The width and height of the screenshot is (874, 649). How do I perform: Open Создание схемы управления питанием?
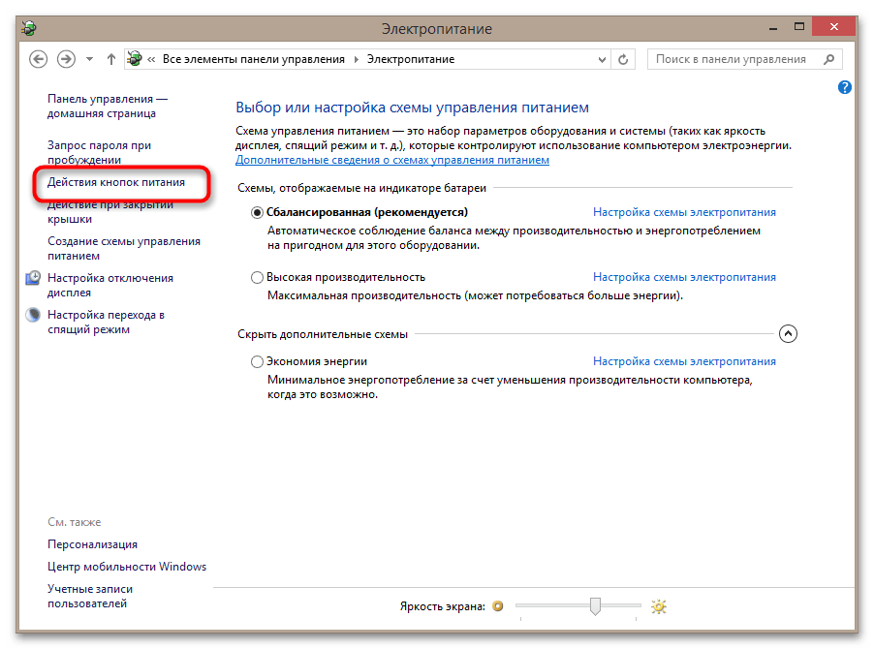124,248
